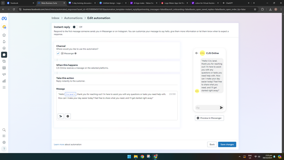Click the Messenger info icon
The height and width of the screenshot is (160, 284).
click(x=75, y=53)
